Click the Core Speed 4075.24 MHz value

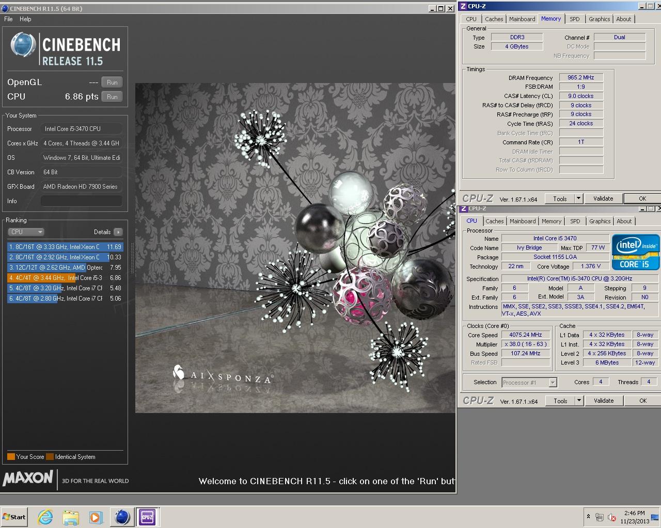click(526, 335)
